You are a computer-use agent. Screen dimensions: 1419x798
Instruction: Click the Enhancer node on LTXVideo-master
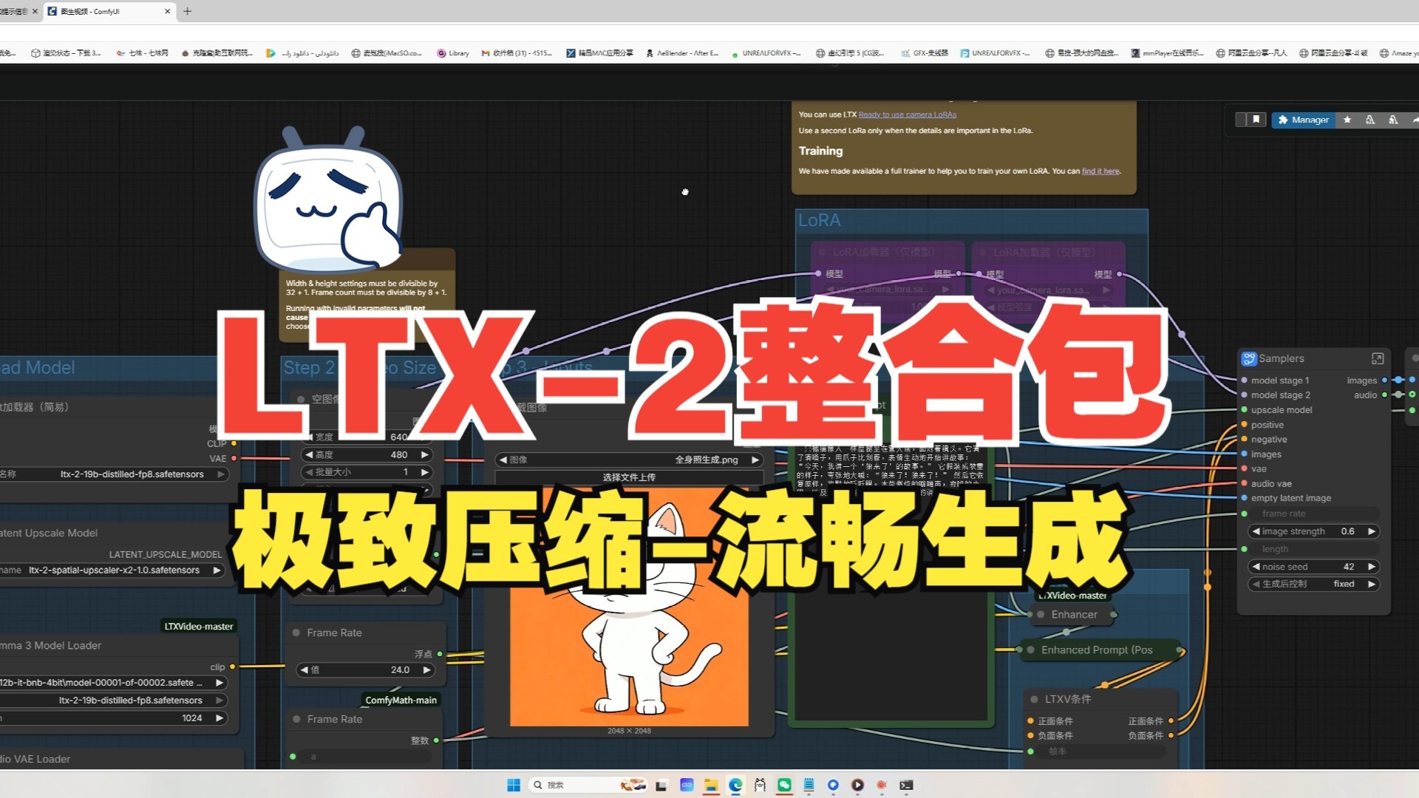click(x=1072, y=614)
